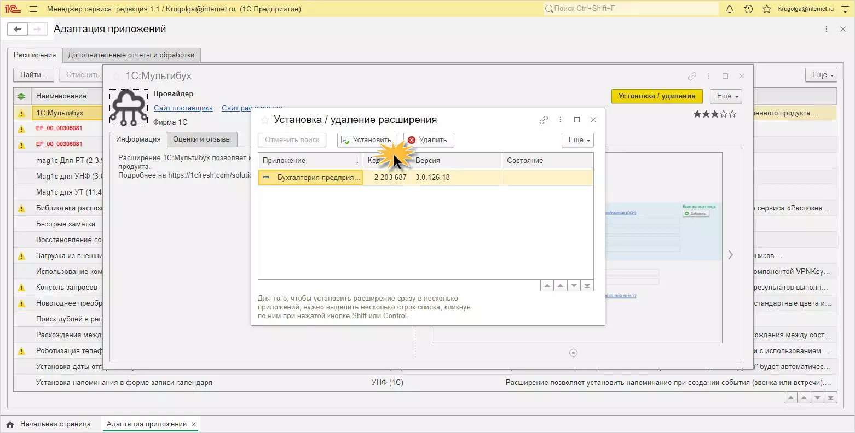Screen dimensions: 855x433
Task: Switch to the Расширения tab
Action: click(x=35, y=55)
